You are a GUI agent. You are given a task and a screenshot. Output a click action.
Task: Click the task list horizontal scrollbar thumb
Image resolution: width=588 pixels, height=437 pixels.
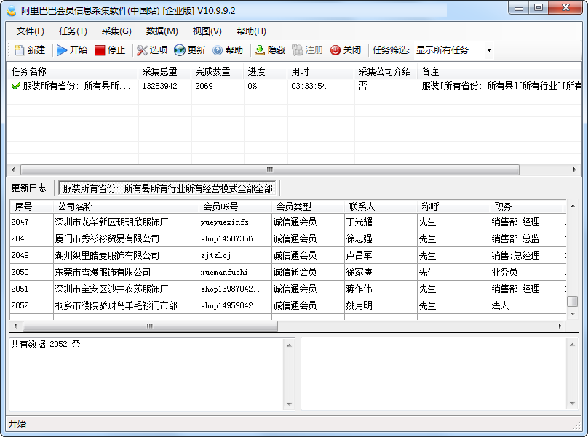pos(270,169)
